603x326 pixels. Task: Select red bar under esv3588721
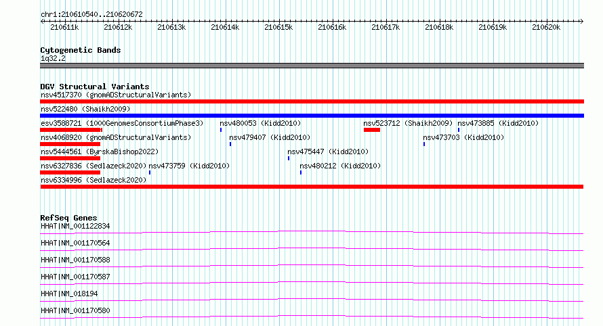(70, 130)
